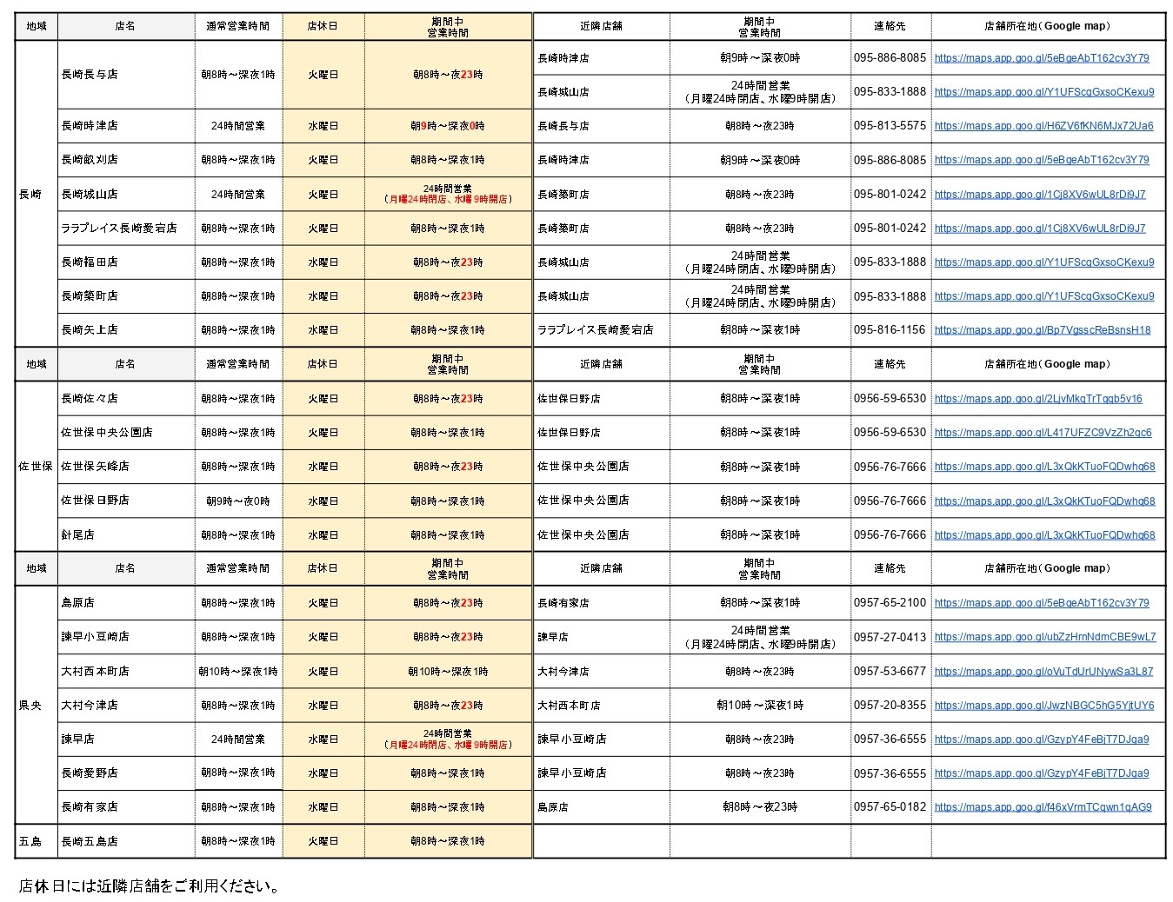This screenshot has width=1173, height=902.
Task: Click the phone number 095-813-5575
Action: click(x=890, y=126)
